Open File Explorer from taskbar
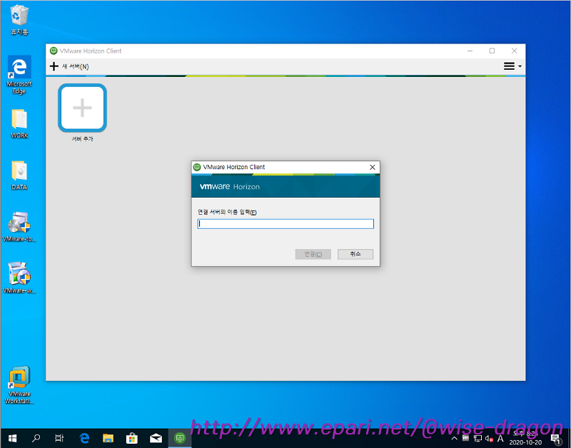 click(x=108, y=438)
